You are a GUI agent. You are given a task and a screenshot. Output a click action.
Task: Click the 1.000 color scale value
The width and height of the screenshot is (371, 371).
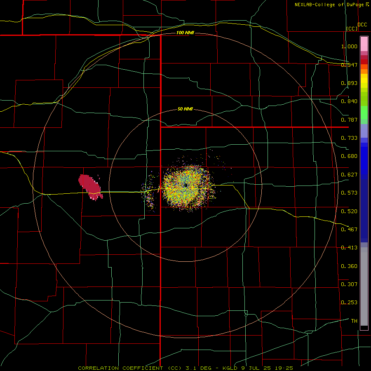(x=349, y=46)
